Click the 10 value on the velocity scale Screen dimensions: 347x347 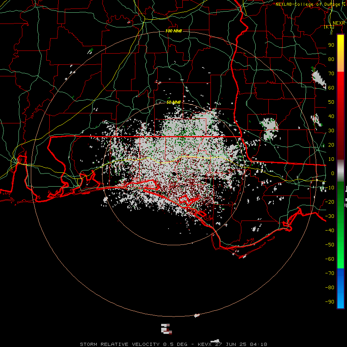point(331,159)
